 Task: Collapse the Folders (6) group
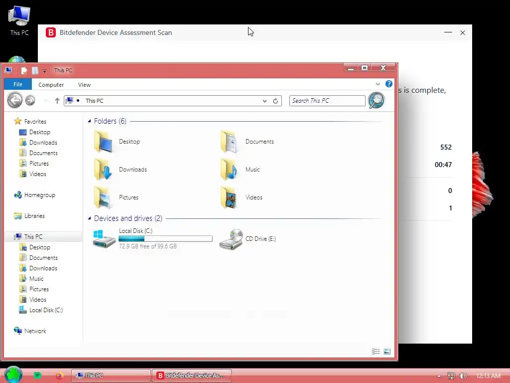pyautogui.click(x=89, y=121)
